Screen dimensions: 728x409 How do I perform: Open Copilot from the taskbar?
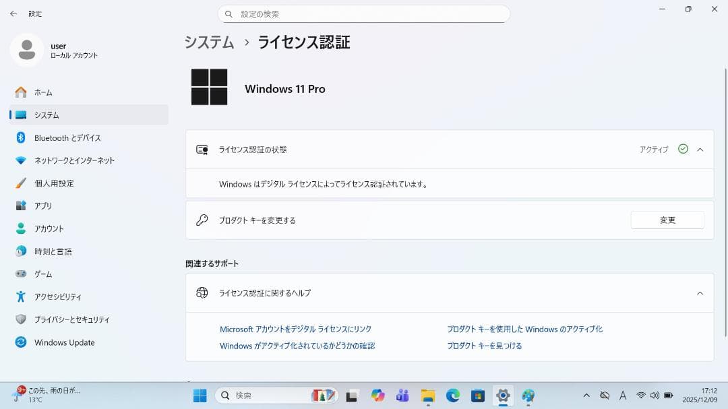pyautogui.click(x=377, y=396)
